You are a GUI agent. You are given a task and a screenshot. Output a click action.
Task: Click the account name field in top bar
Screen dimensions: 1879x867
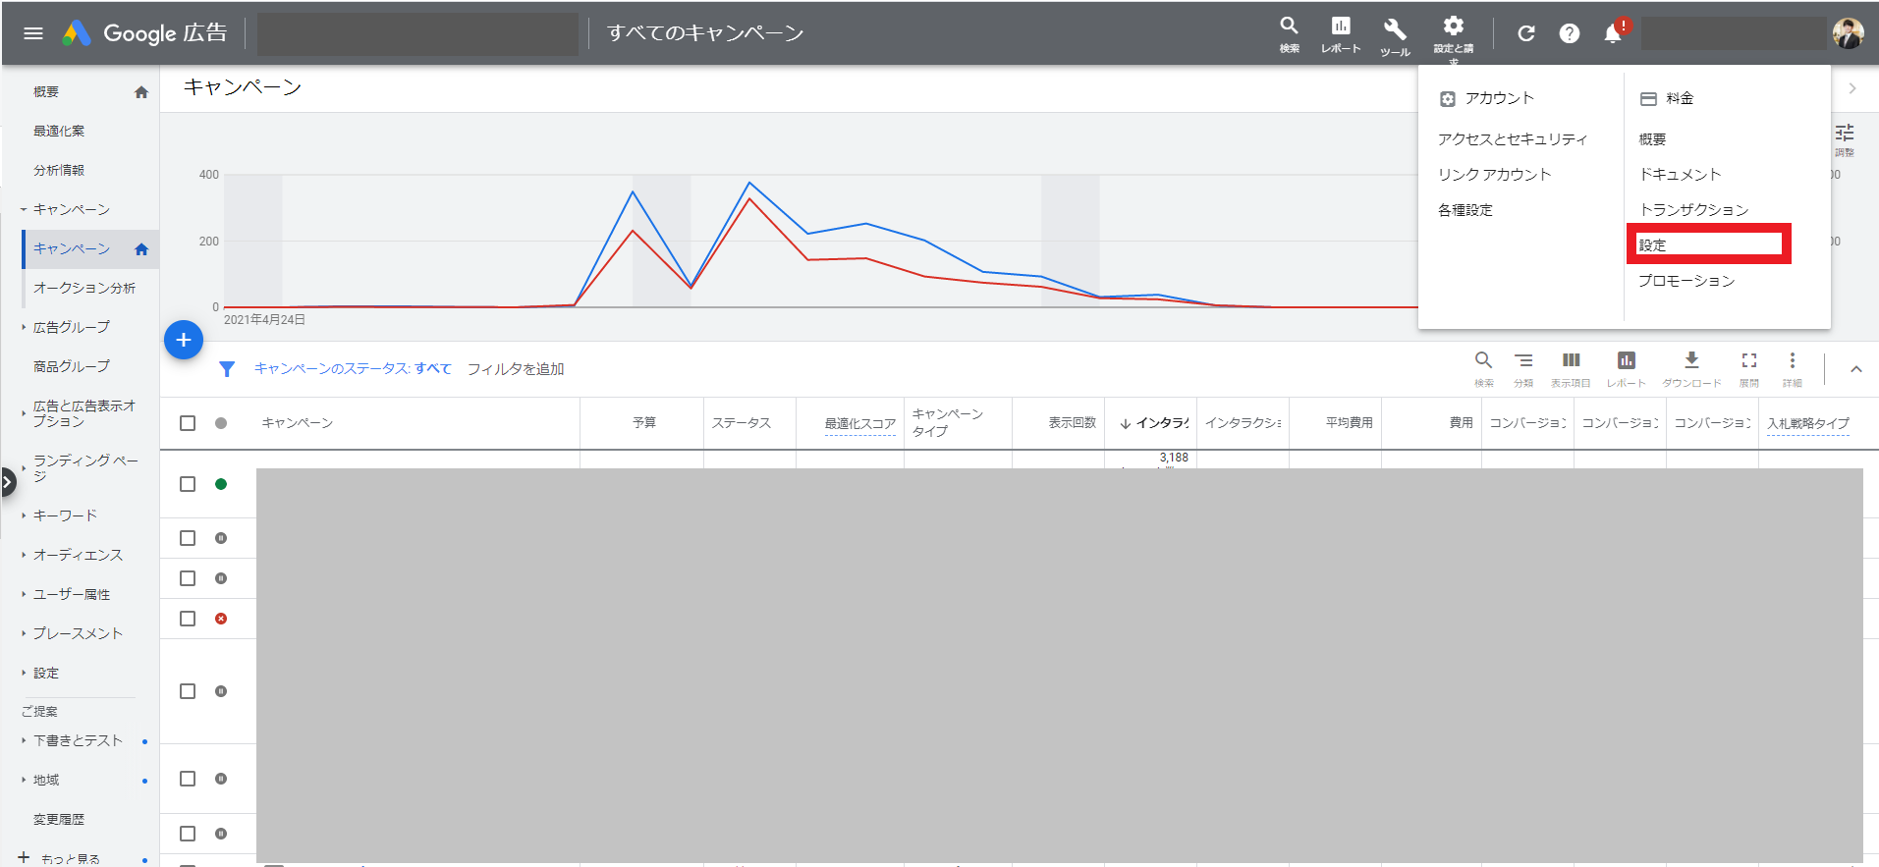[417, 33]
